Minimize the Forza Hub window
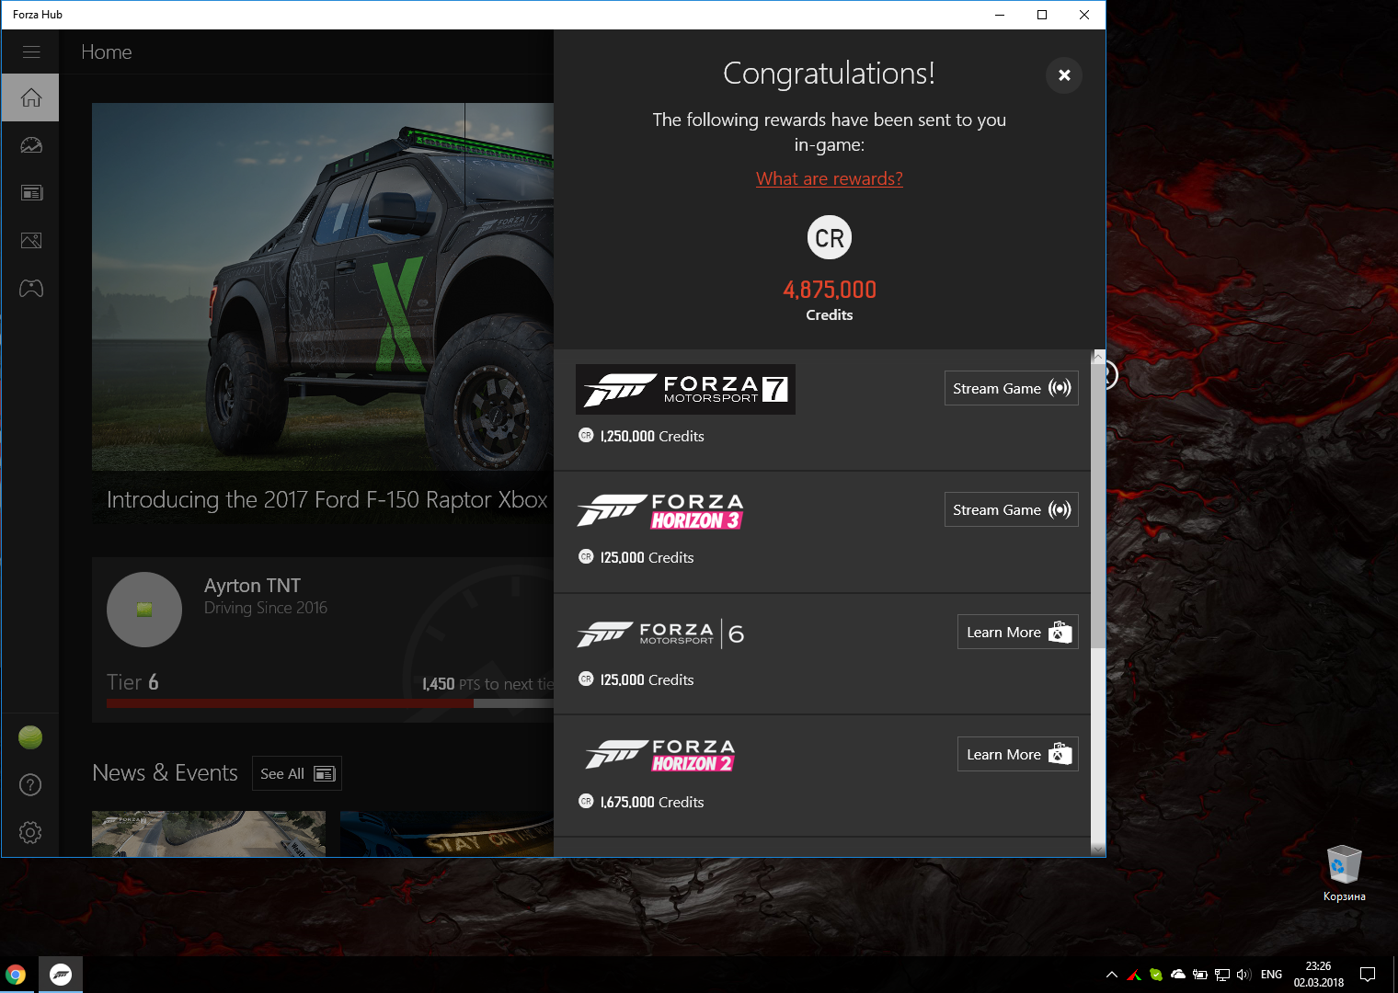The width and height of the screenshot is (1398, 993). coord(1000,15)
